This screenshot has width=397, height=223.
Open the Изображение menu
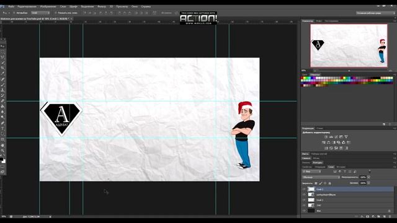pyautogui.click(x=48, y=7)
